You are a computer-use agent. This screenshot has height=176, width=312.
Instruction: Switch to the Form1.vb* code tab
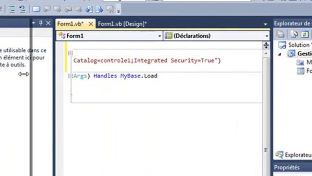70,24
